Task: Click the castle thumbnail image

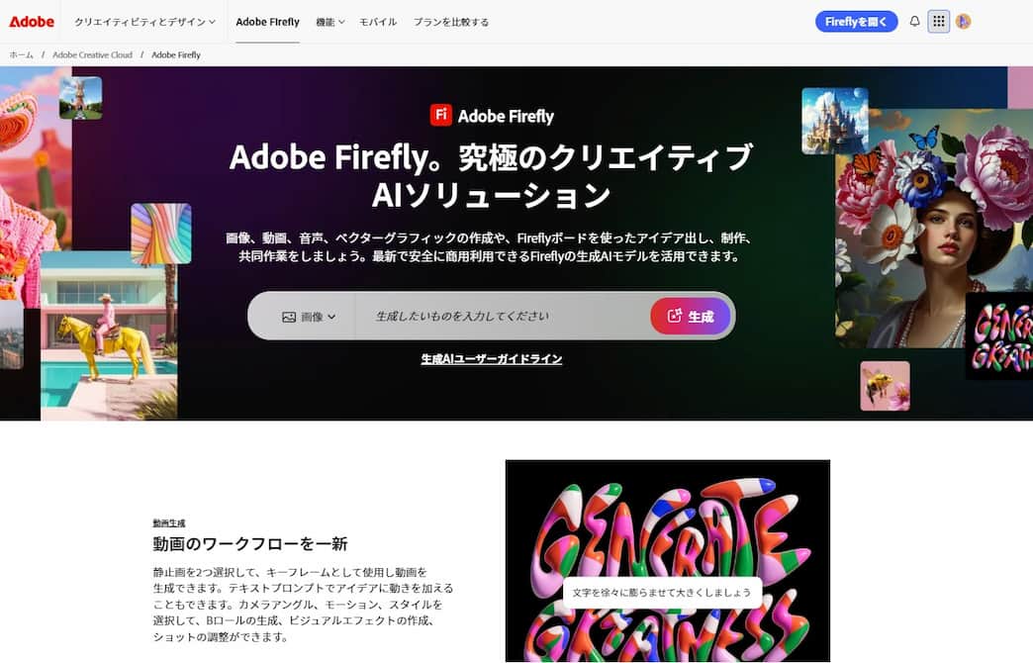Action: (835, 121)
